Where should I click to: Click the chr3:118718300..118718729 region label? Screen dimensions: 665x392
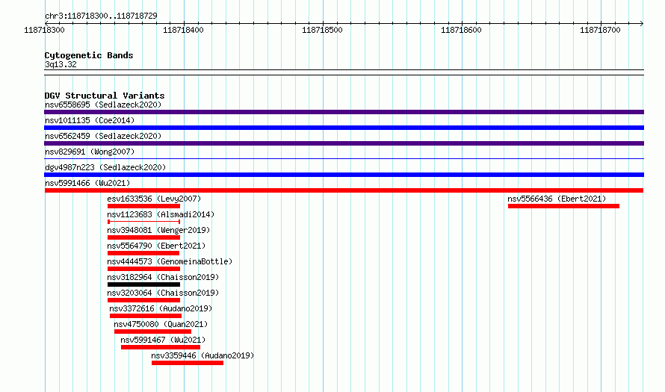(x=101, y=16)
